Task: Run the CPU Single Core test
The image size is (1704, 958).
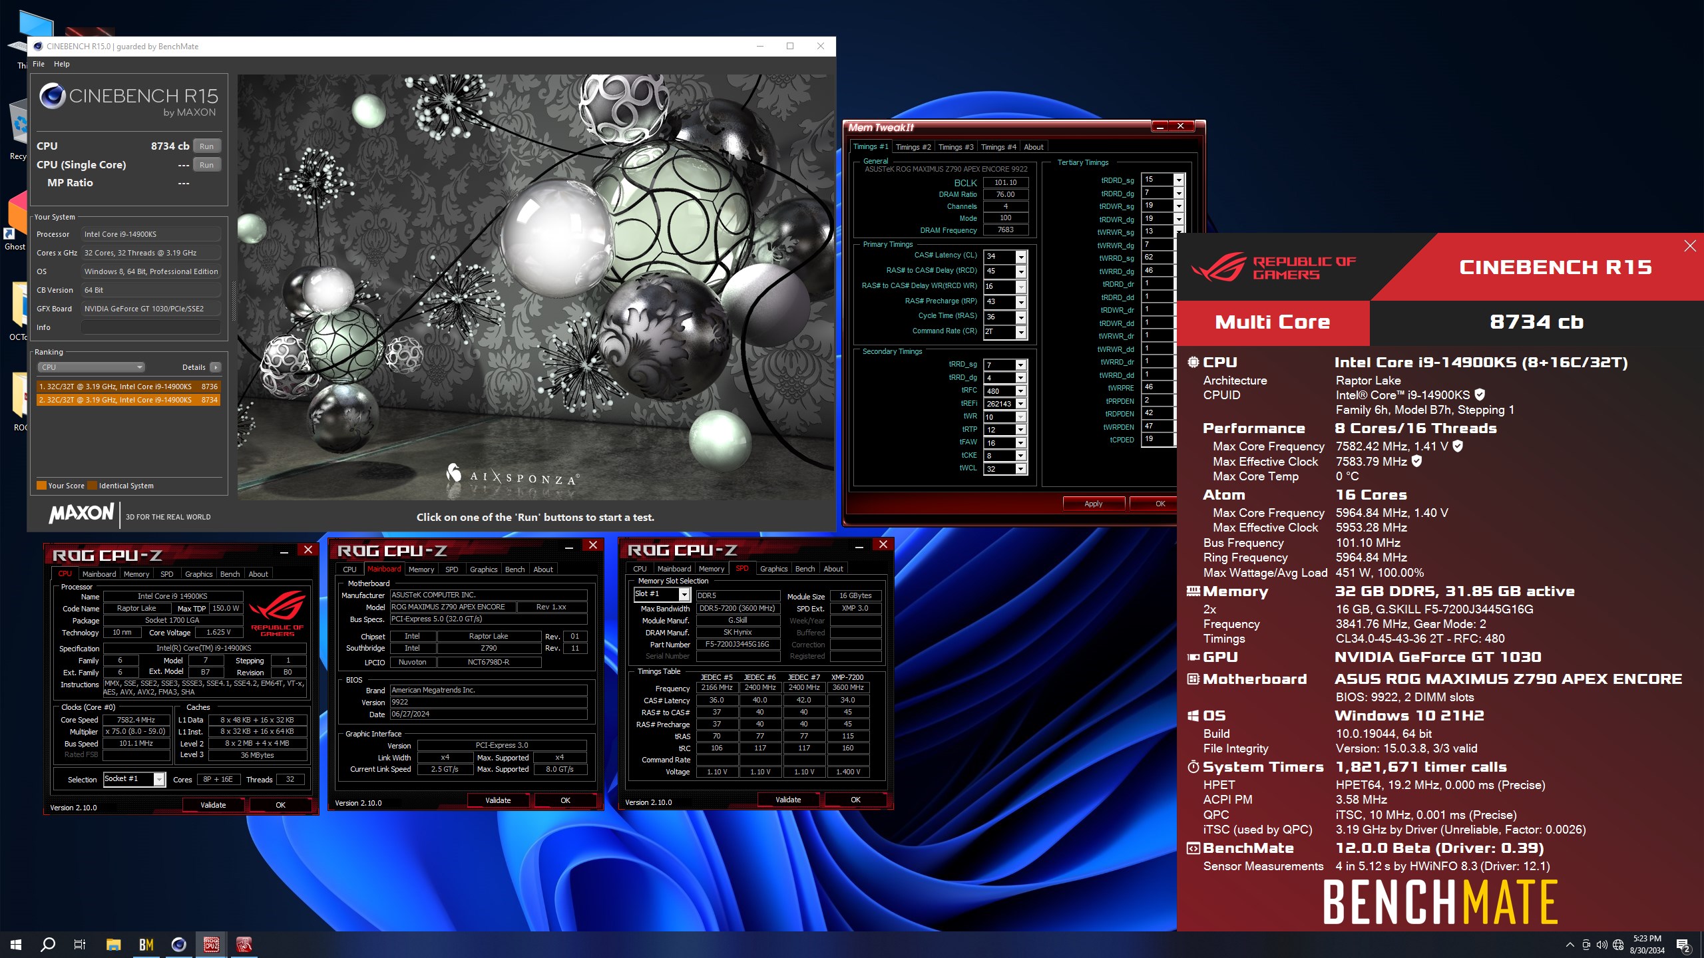Action: tap(207, 165)
